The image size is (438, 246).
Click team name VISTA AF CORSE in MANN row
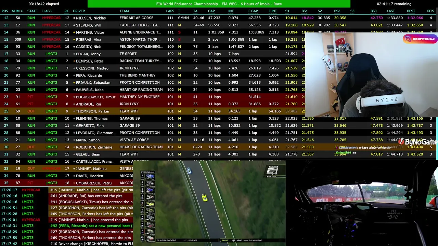click(134, 140)
